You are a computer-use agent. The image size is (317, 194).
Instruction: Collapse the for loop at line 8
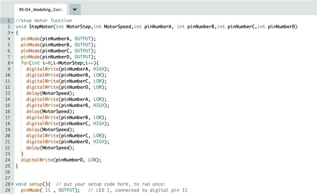[12, 63]
